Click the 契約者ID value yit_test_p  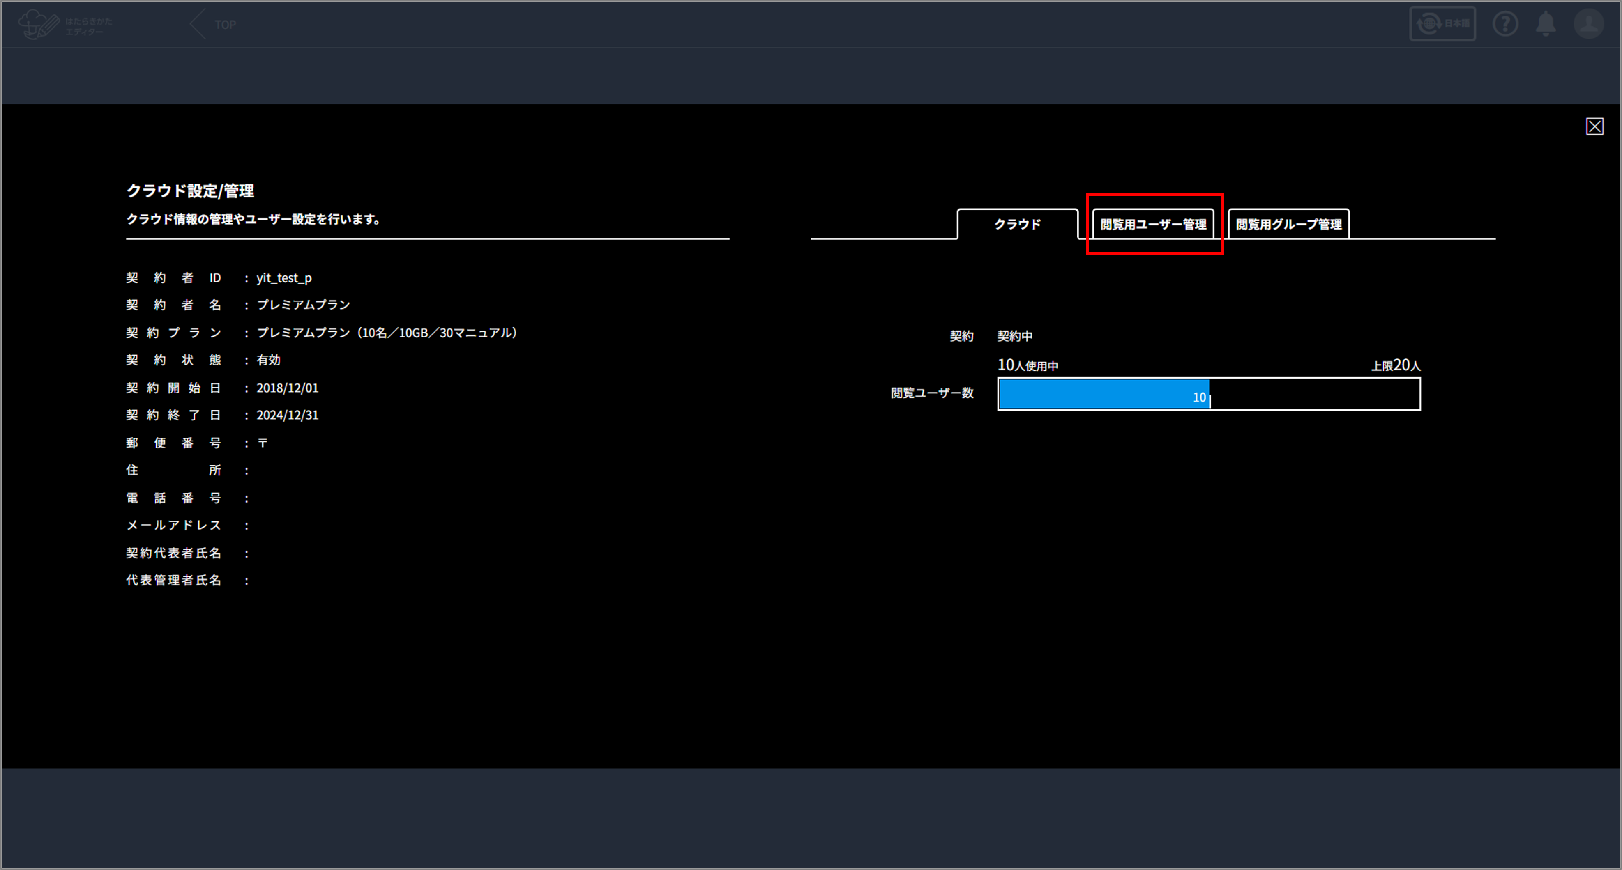284,278
